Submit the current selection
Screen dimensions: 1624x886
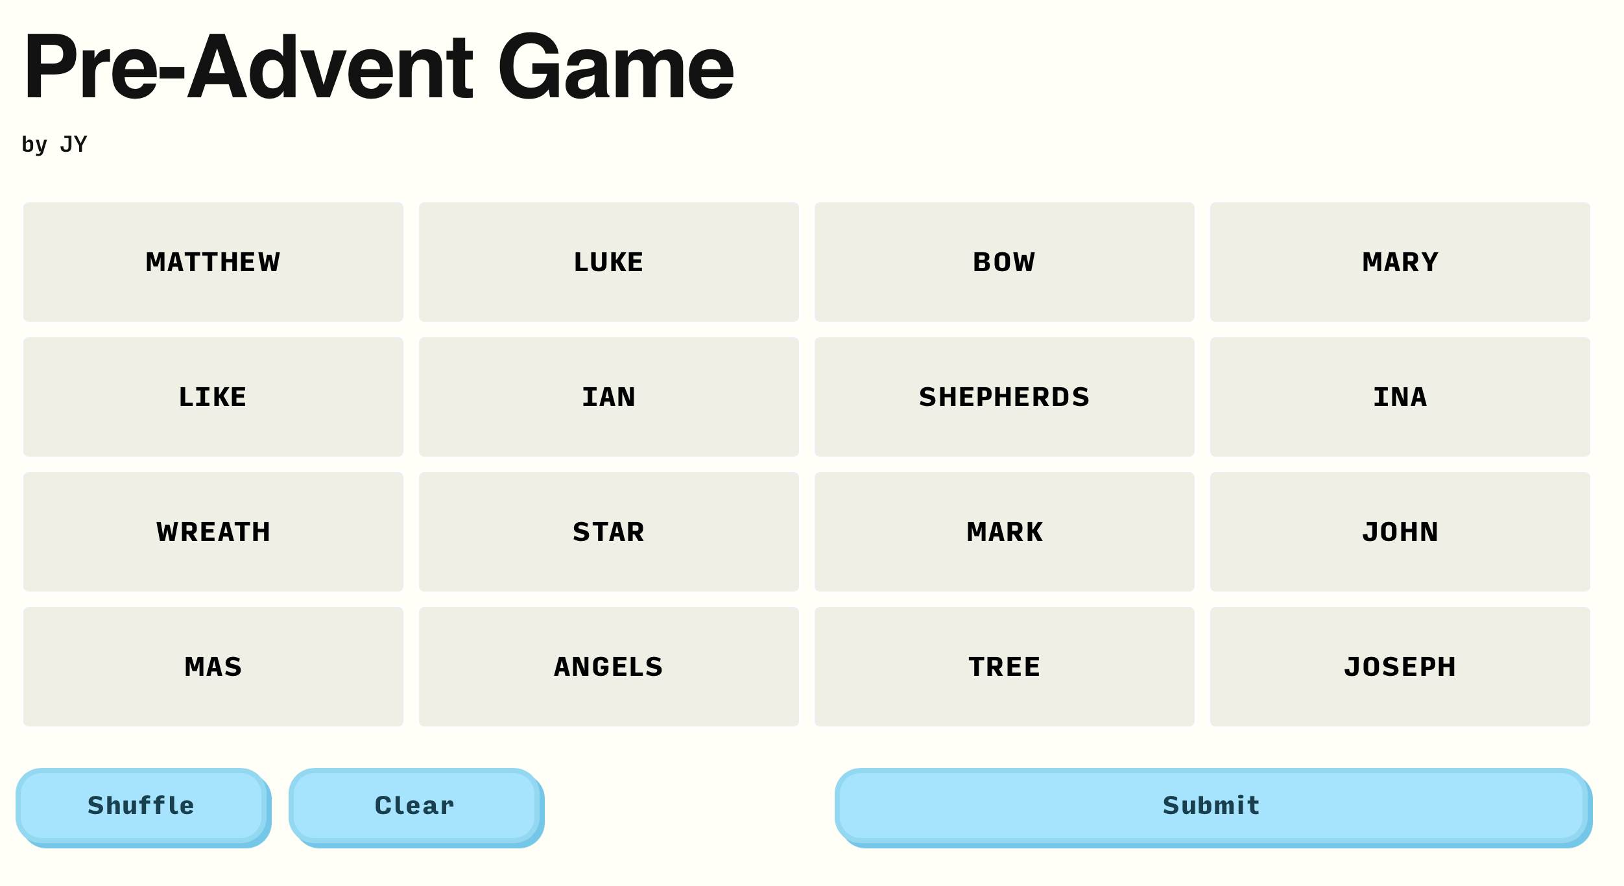click(1212, 806)
